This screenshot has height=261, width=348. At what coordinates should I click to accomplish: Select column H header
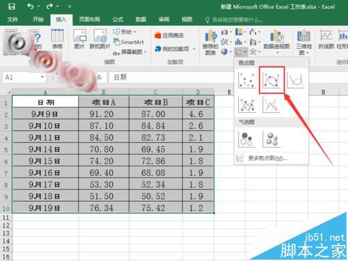[x=323, y=92]
